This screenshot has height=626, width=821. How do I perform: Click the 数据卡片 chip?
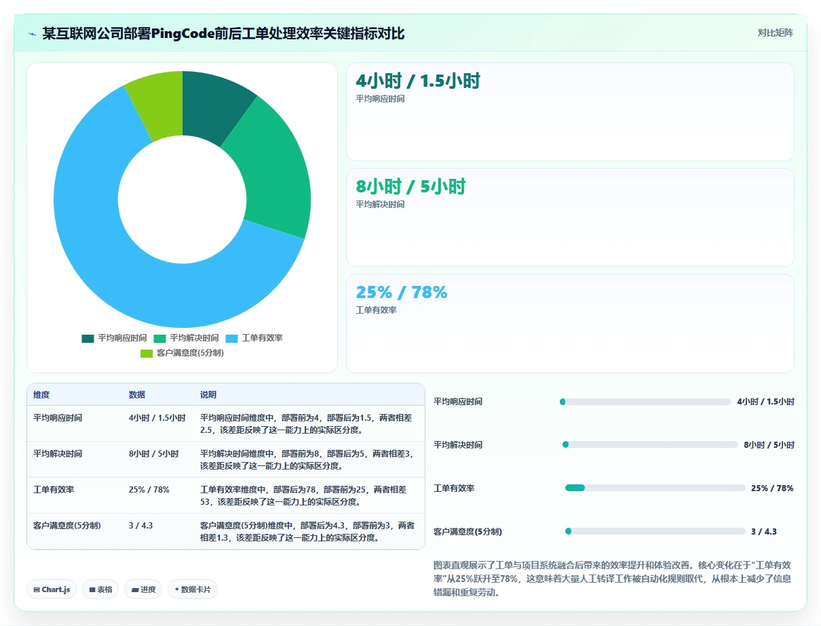(x=193, y=589)
